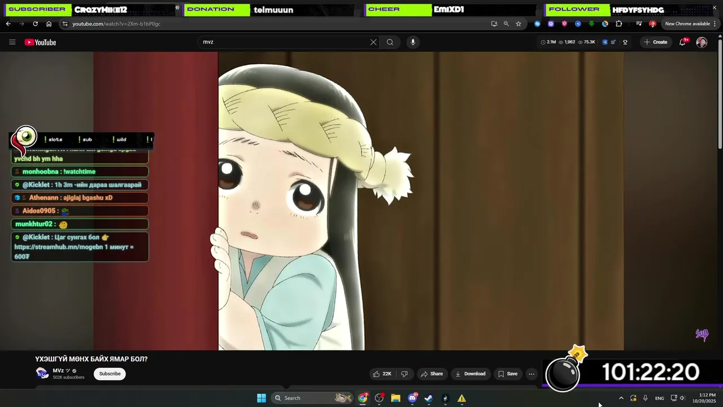723x407 pixels.
Task: Open the YouTube account avatar menu
Action: tap(702, 42)
